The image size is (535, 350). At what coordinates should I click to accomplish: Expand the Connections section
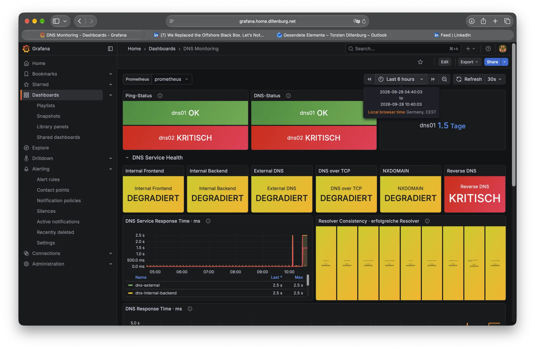(111, 253)
